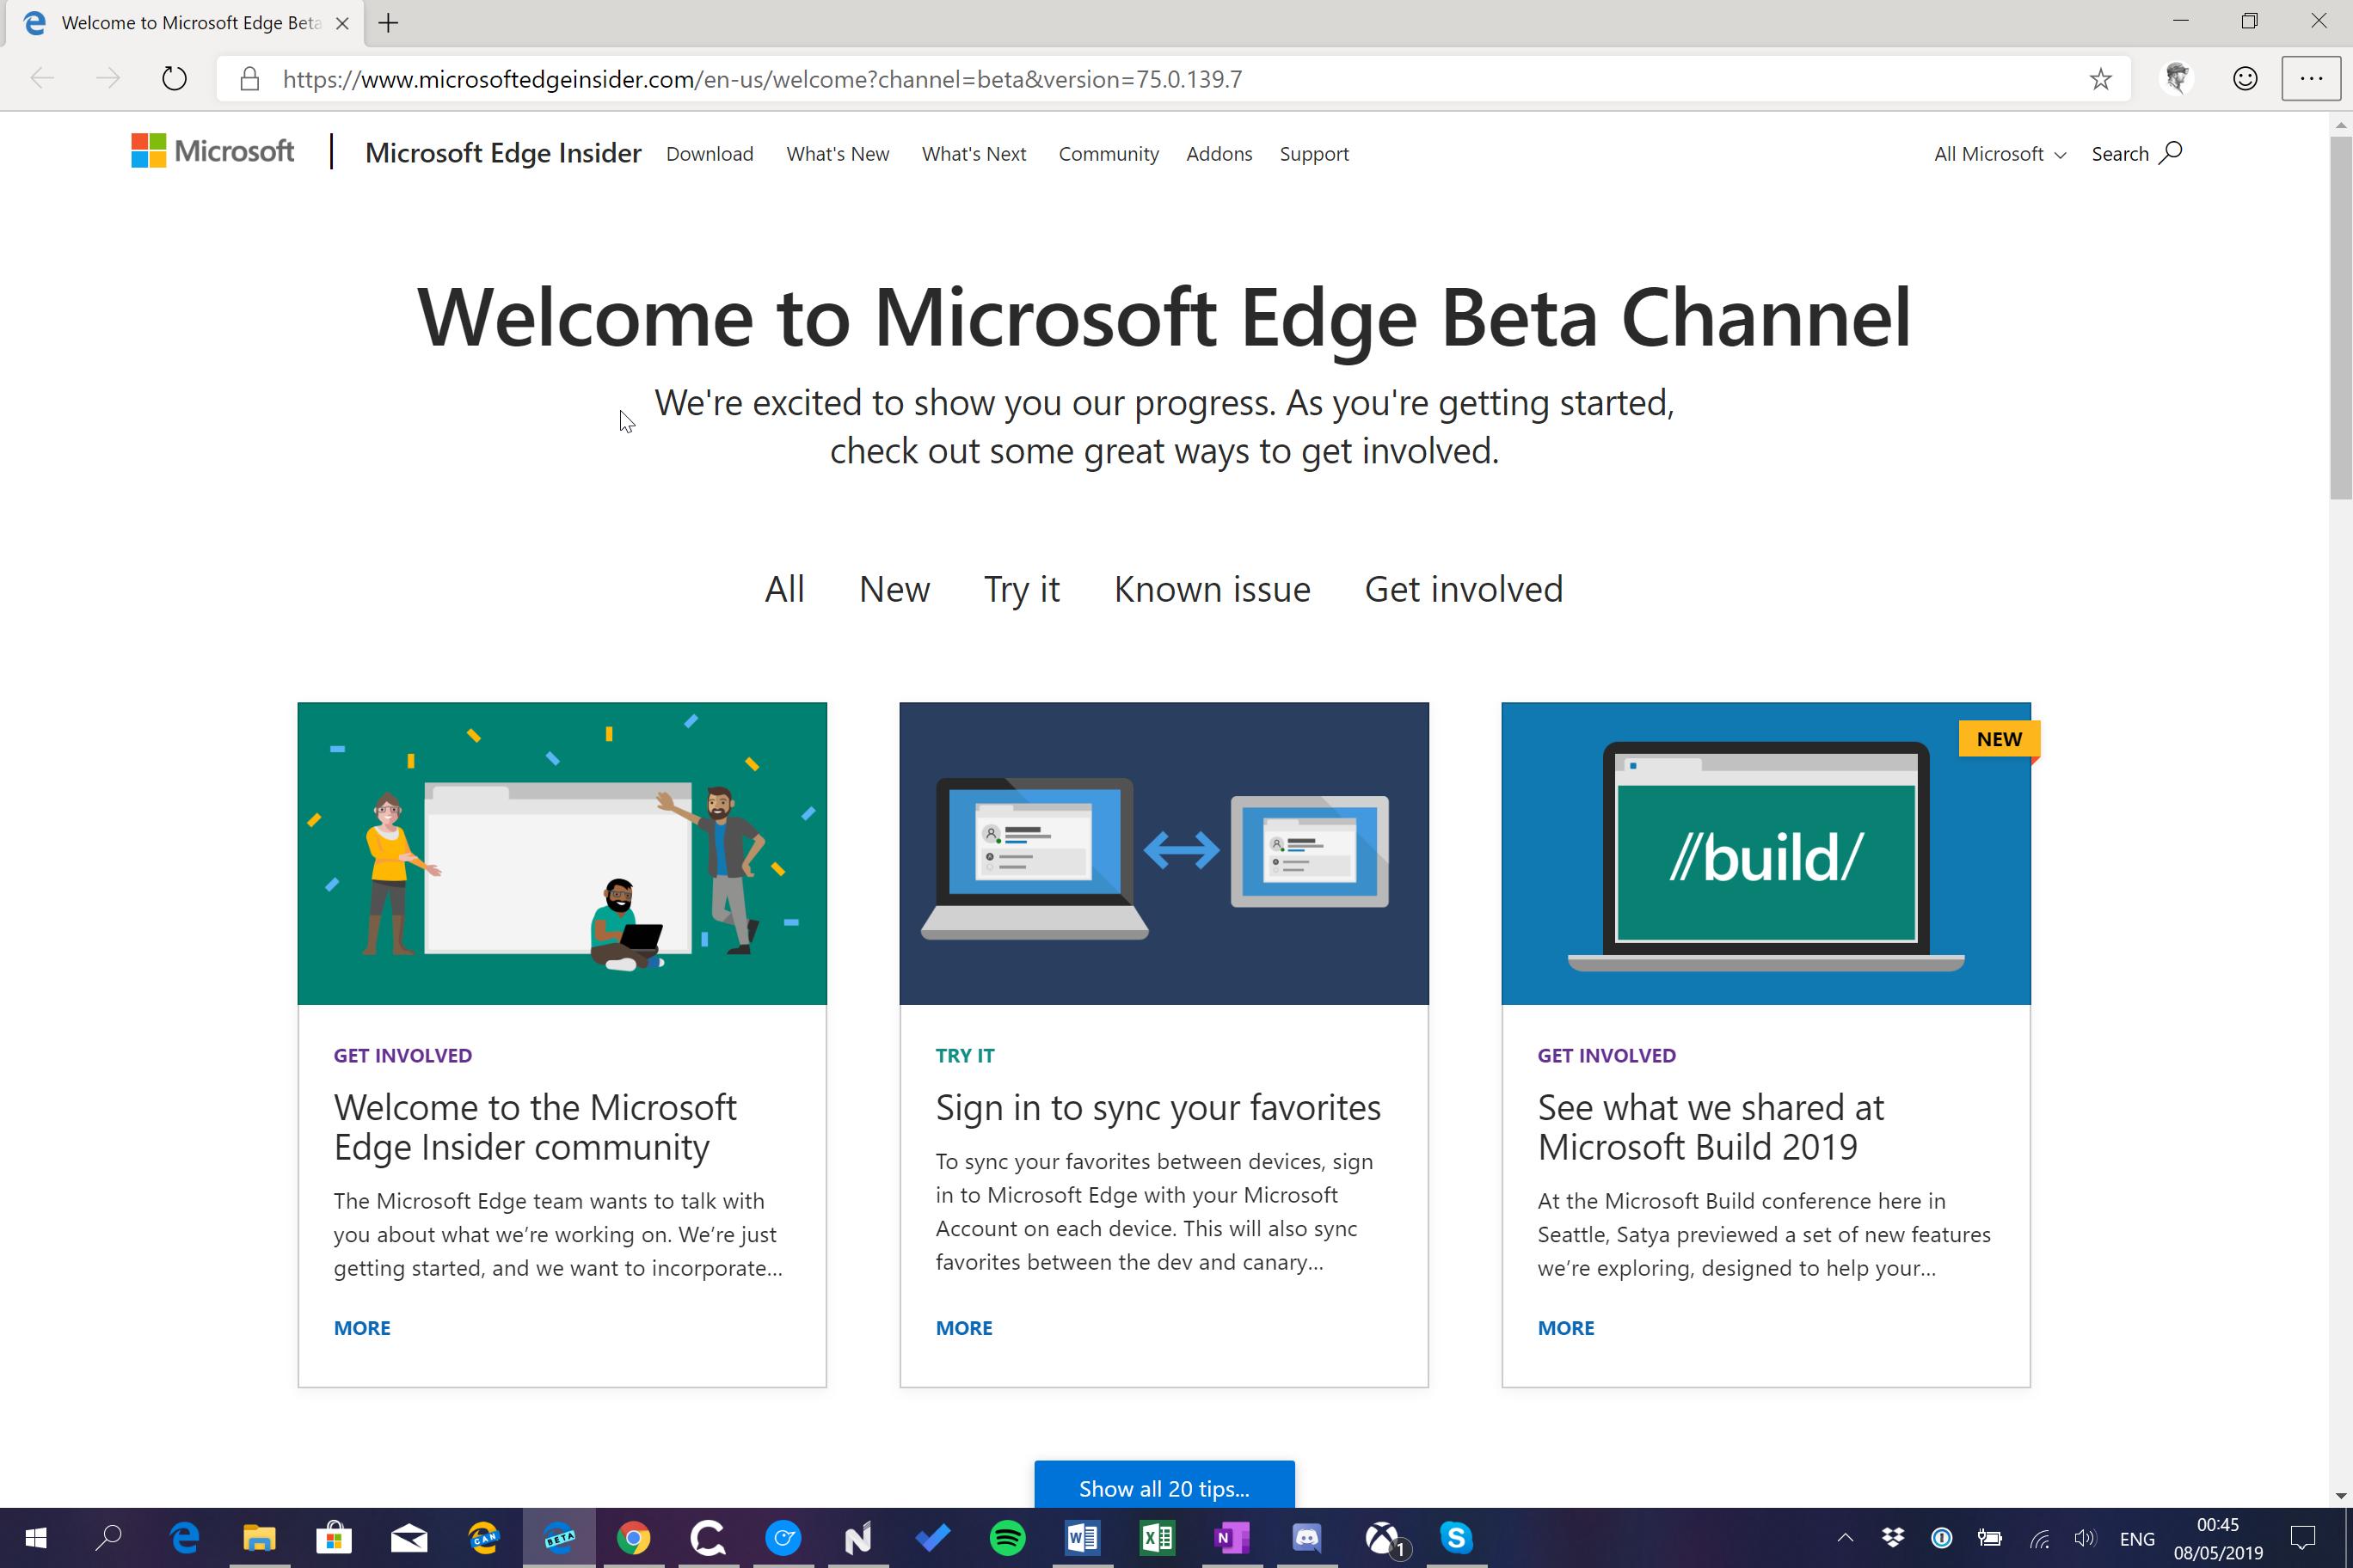Open Xbox app from taskbar
Screen dimensions: 2353x1568
[1384, 1537]
